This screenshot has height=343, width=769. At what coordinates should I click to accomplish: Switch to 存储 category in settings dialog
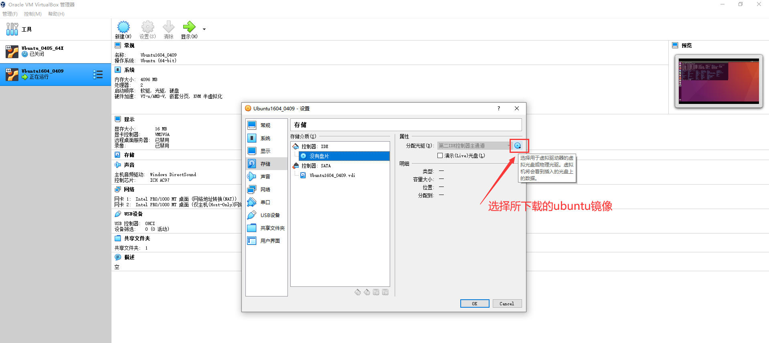267,164
